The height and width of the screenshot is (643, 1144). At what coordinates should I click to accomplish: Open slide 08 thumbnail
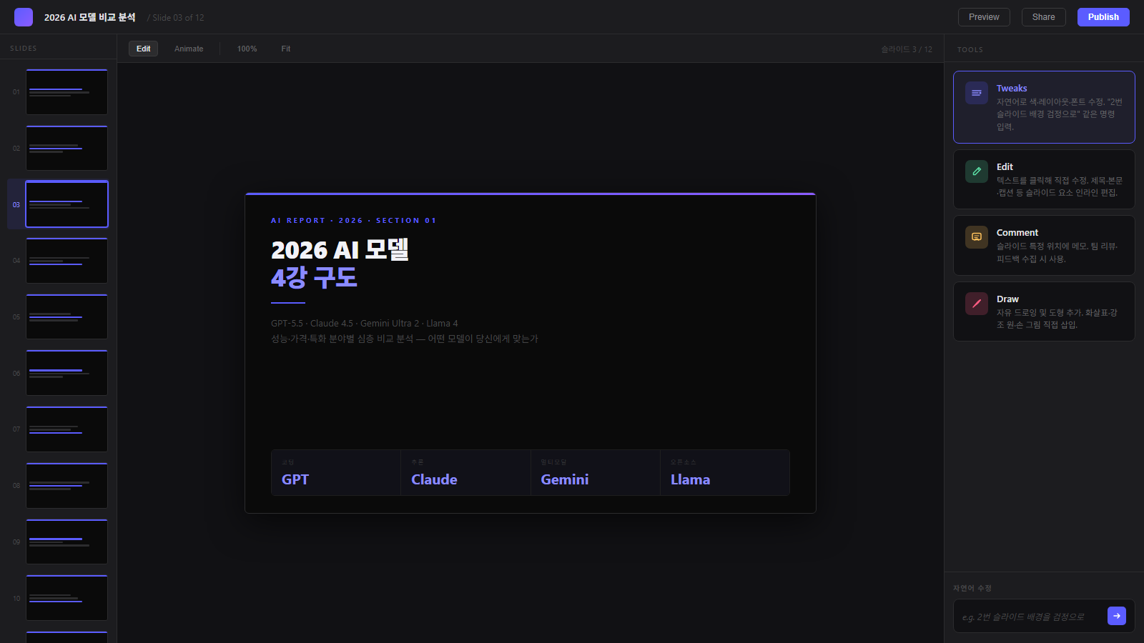(x=66, y=486)
